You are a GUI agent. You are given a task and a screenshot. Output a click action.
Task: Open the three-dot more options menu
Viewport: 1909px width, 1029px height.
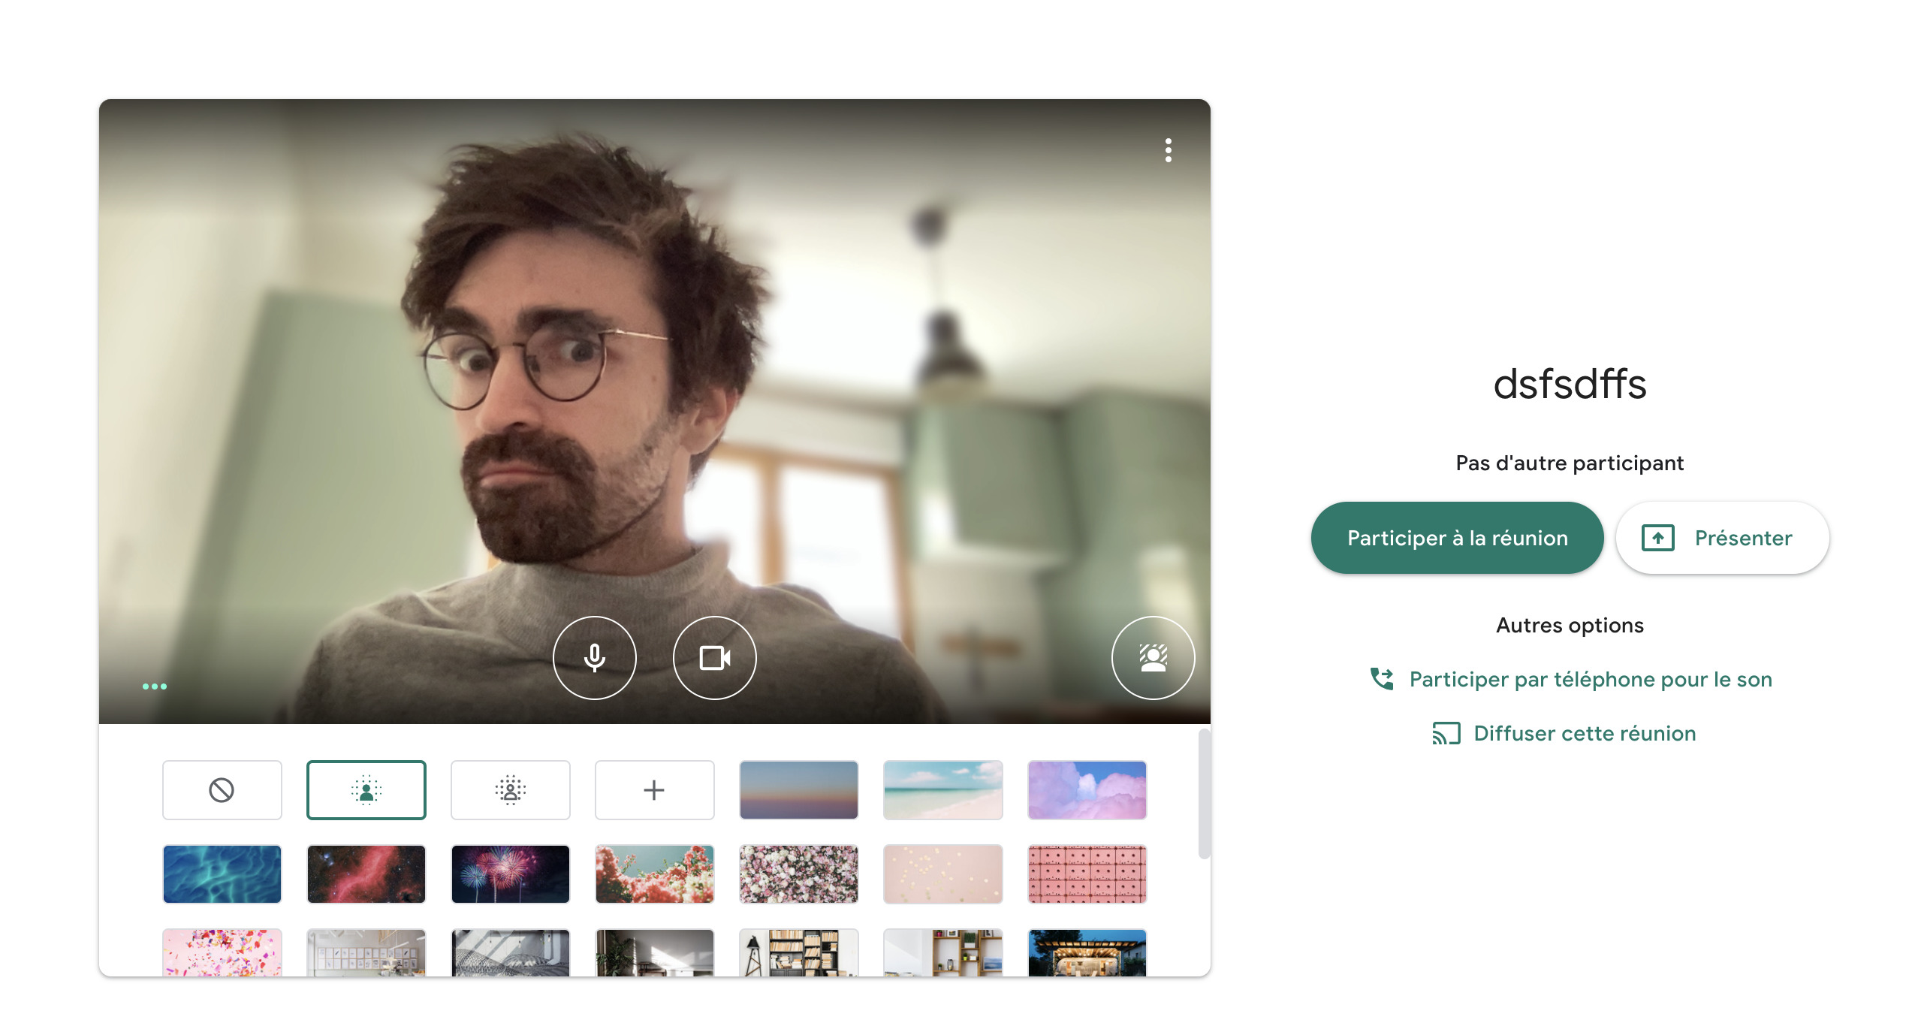pyautogui.click(x=1168, y=150)
